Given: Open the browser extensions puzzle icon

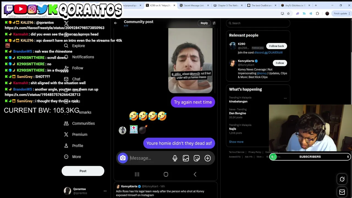Looking at the screenshot, I should tap(317, 13).
